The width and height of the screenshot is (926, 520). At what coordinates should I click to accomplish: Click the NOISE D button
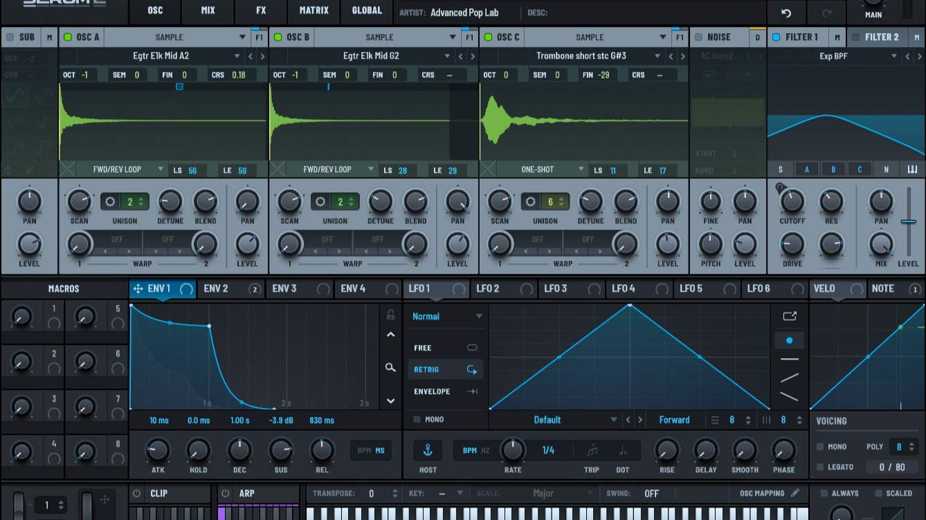[x=758, y=37]
